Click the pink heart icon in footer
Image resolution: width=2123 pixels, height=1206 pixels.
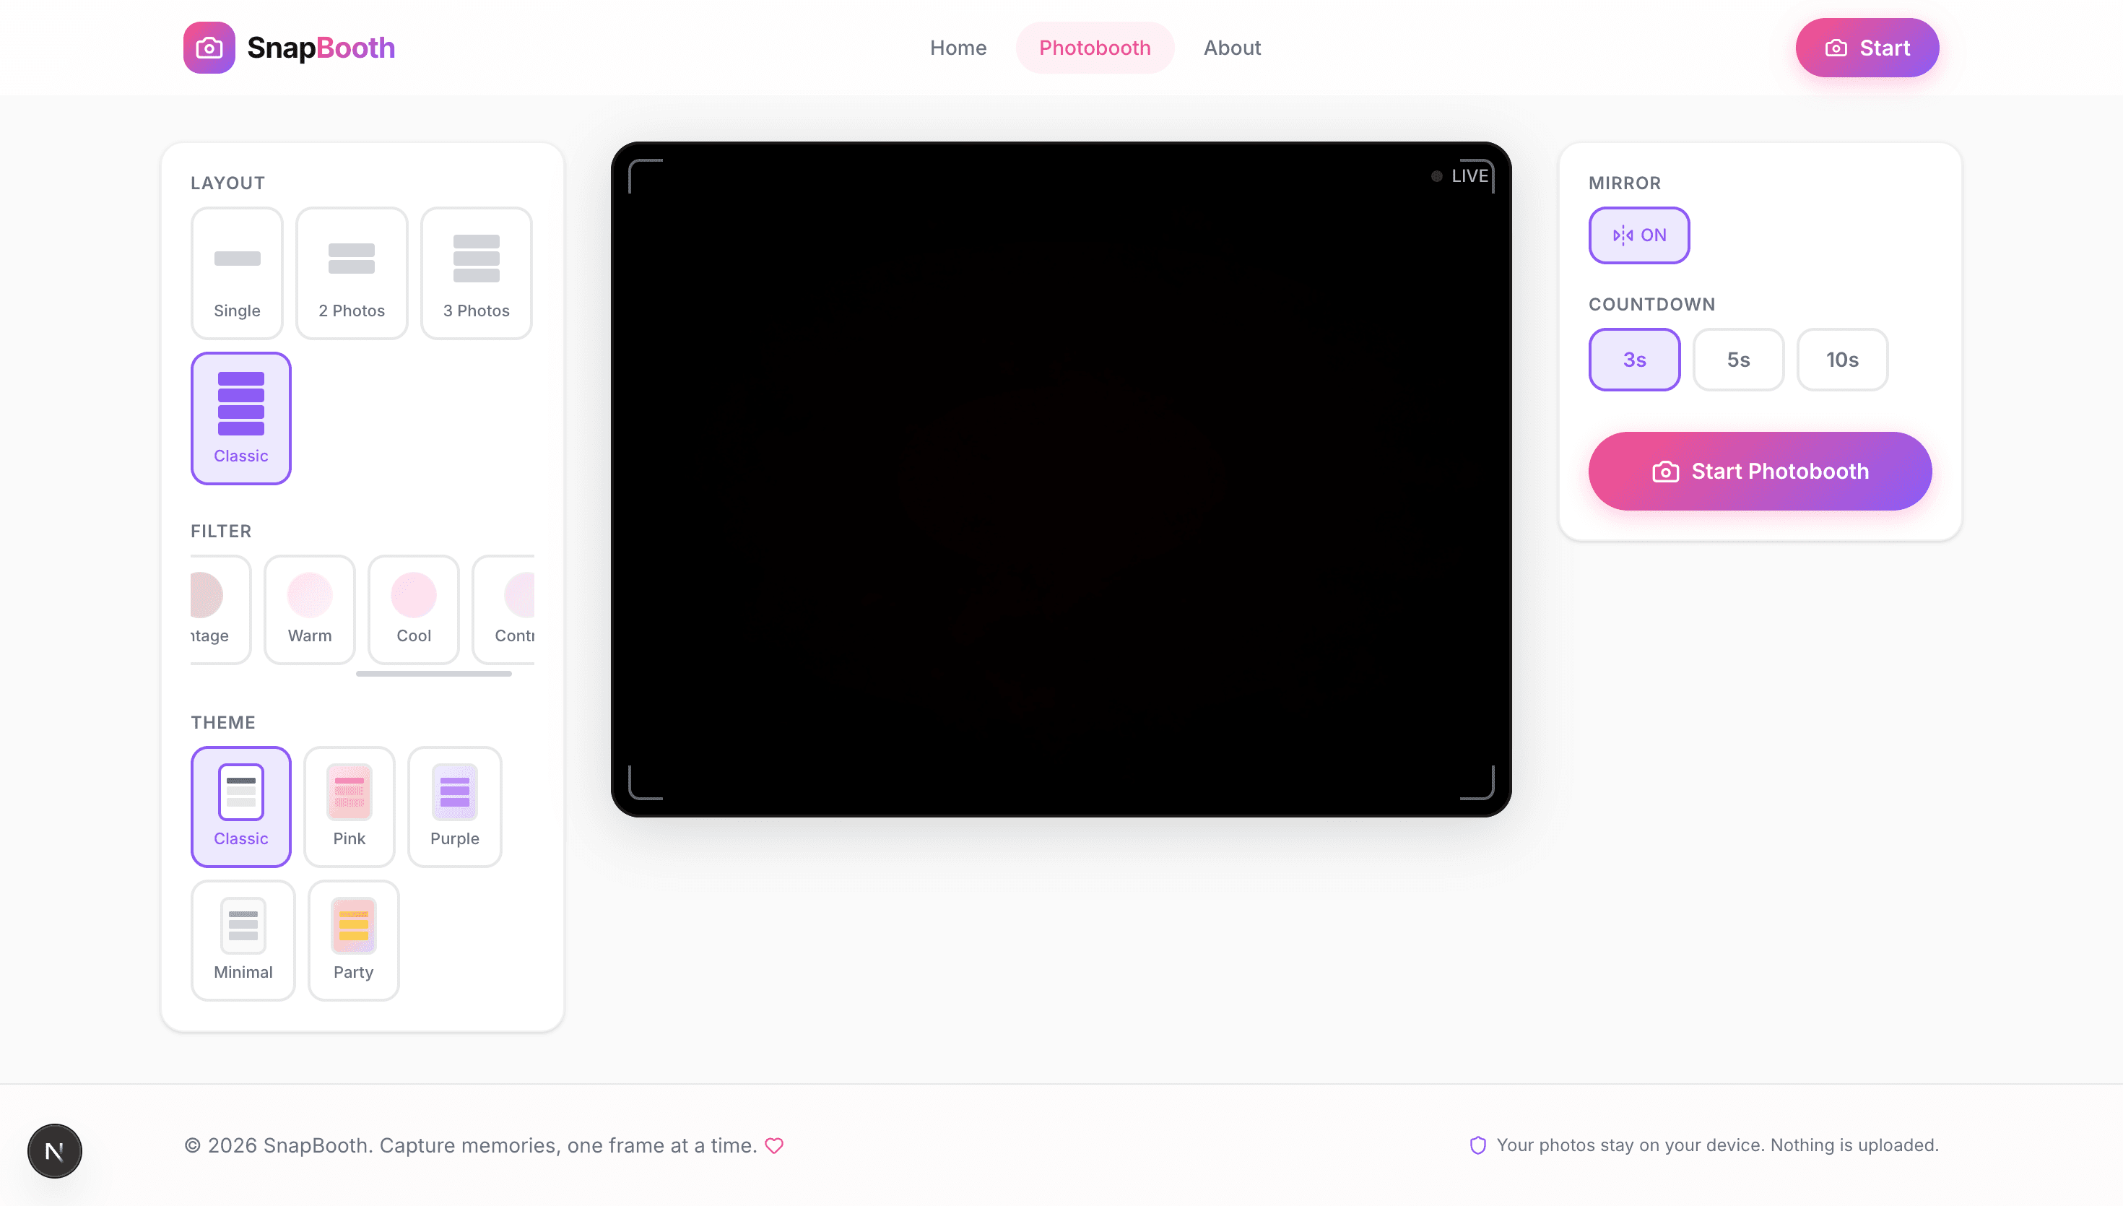(774, 1145)
